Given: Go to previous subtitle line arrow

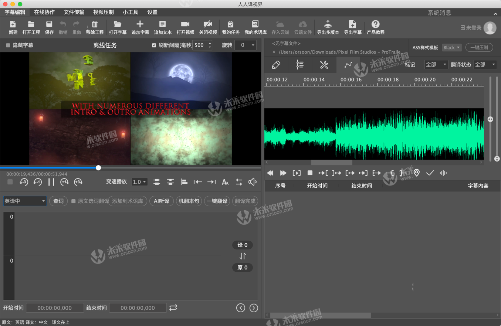Looking at the screenshot, I should point(241,308).
